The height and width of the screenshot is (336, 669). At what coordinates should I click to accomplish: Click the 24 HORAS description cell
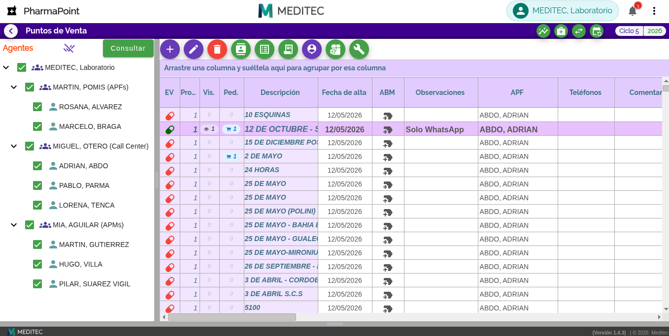tap(281, 170)
